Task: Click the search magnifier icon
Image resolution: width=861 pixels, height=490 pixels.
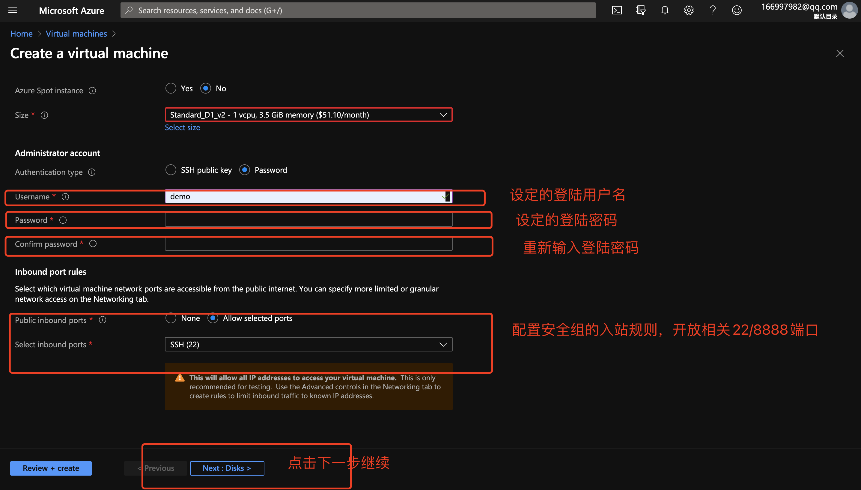Action: (129, 10)
